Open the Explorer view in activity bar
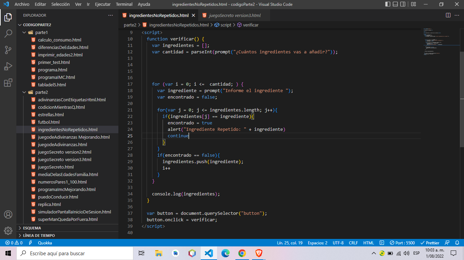This screenshot has width=464, height=260. (x=8, y=17)
